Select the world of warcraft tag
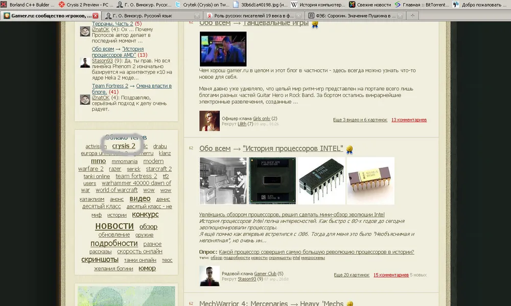 click(x=117, y=190)
